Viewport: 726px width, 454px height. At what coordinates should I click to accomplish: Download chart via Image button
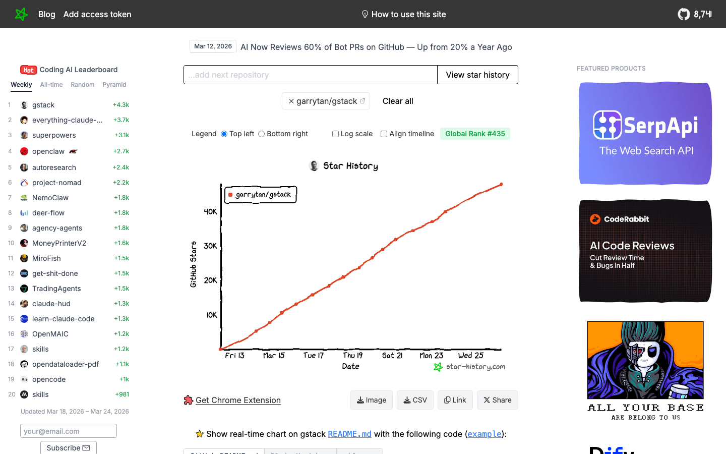(x=372, y=400)
